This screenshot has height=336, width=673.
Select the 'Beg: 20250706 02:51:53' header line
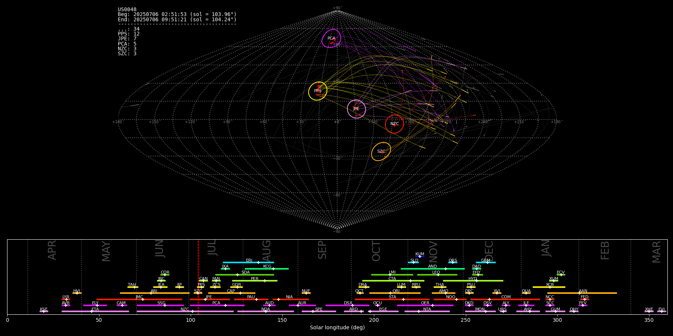click(x=177, y=15)
